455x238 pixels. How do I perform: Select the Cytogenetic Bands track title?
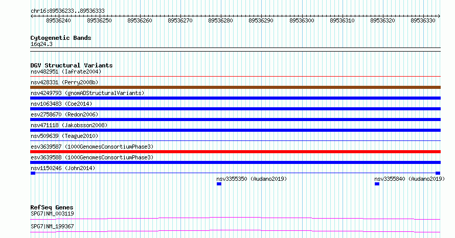pyautogui.click(x=61, y=38)
